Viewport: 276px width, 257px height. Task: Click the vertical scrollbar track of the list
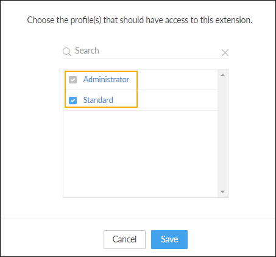(x=222, y=133)
